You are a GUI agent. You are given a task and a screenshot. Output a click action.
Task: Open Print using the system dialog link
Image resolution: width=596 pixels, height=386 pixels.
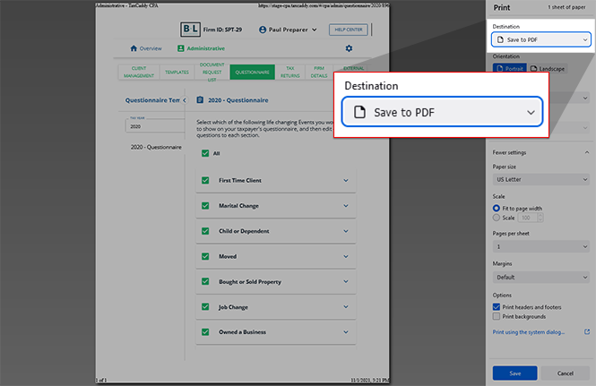pyautogui.click(x=529, y=332)
